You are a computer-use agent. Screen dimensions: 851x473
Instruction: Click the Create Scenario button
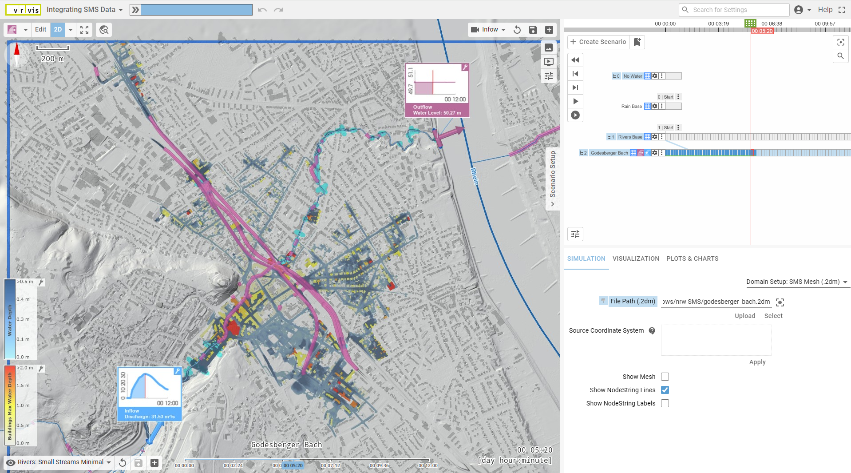[598, 42]
